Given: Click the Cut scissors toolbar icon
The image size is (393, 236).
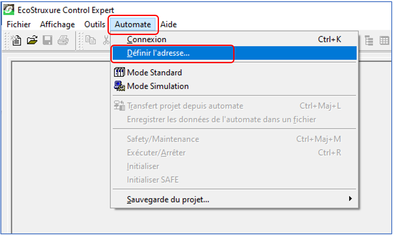Looking at the screenshot, I should [x=106, y=40].
